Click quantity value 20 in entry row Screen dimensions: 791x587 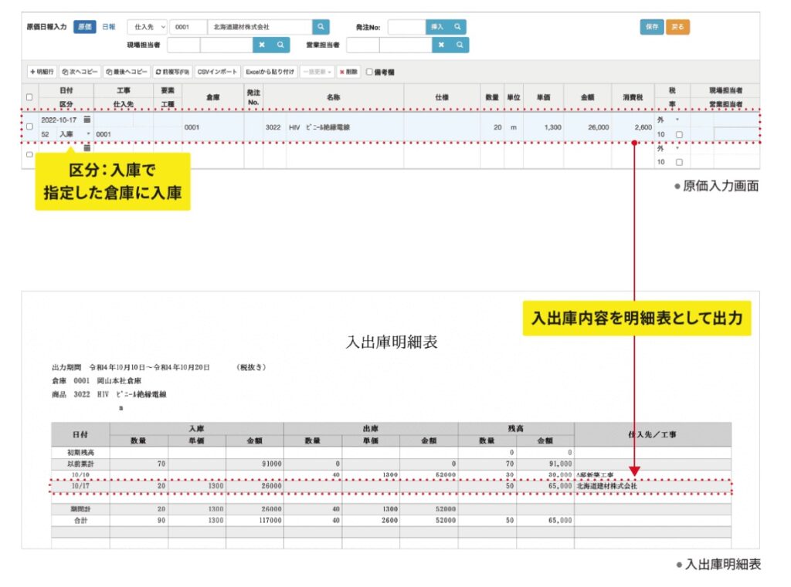click(497, 127)
